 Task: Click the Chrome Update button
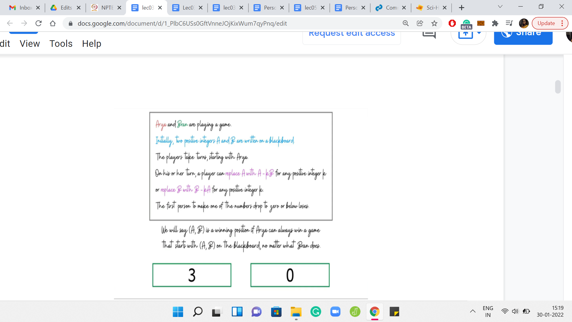546,23
